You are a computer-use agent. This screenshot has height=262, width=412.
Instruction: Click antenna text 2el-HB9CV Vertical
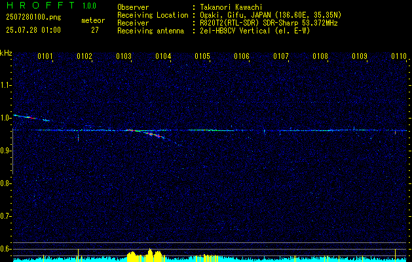click(235, 31)
